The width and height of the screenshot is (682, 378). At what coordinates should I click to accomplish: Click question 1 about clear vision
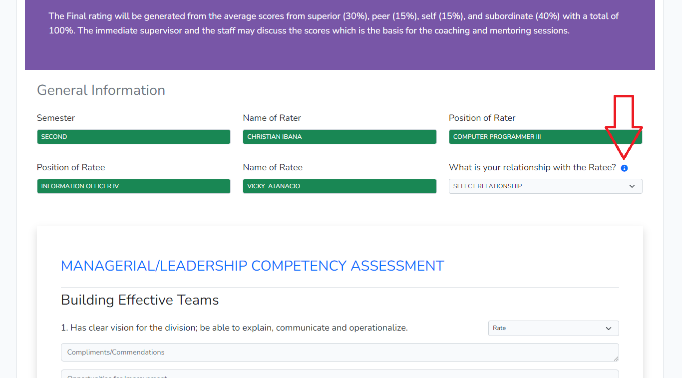234,328
